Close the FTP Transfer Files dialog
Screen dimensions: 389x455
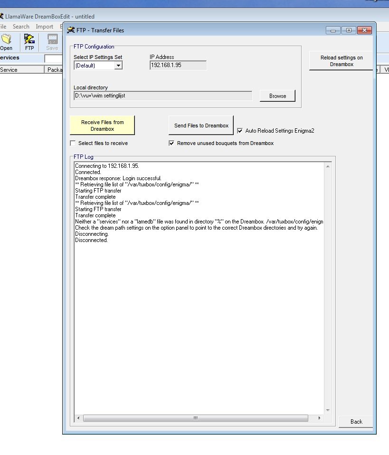pos(364,30)
